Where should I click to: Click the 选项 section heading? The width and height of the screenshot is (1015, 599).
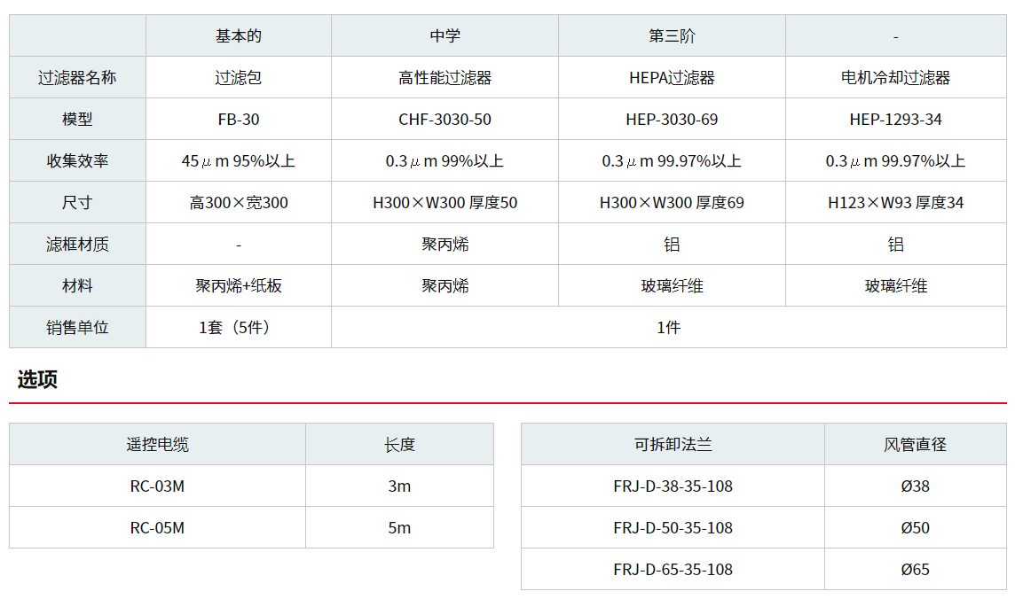(37, 380)
